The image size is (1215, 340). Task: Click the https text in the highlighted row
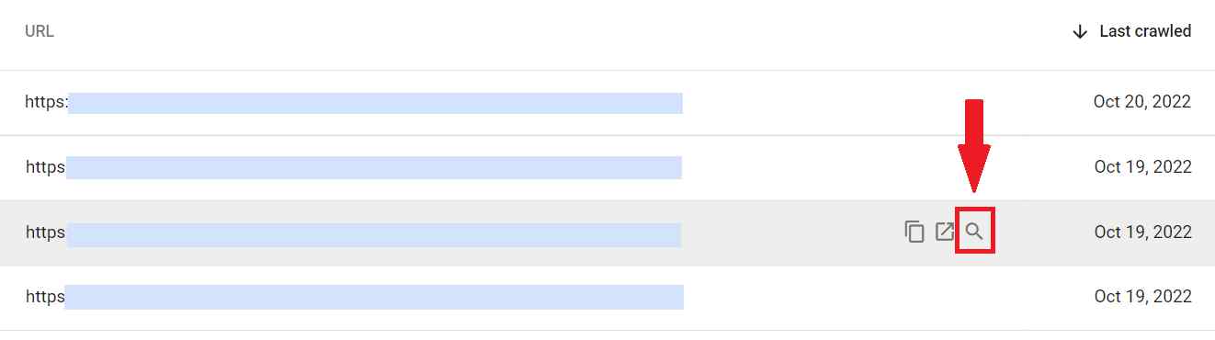(45, 232)
